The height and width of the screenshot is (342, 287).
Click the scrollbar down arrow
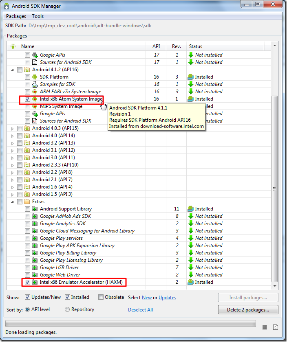point(275,286)
